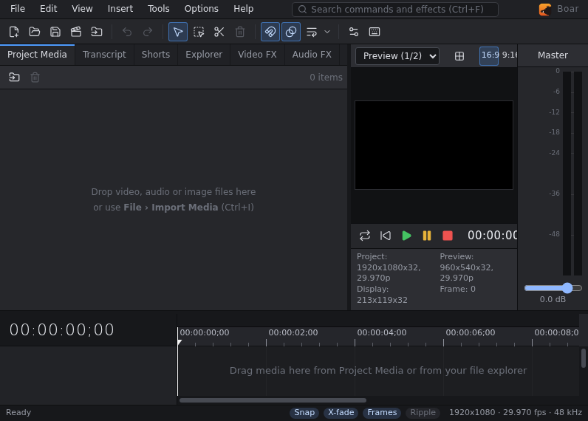Screen dimensions: 588x421
Task: Switch to the Explorer tab
Action: click(204, 55)
